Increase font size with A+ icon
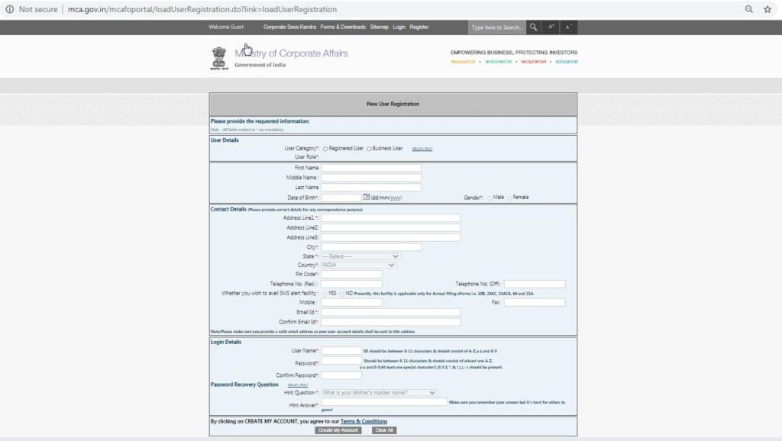Image resolution: width=782 pixels, height=441 pixels. click(x=551, y=27)
